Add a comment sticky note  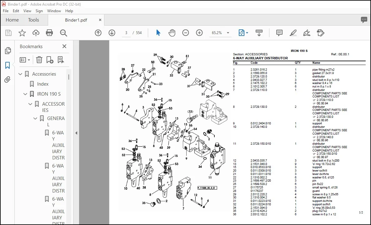pos(279,32)
